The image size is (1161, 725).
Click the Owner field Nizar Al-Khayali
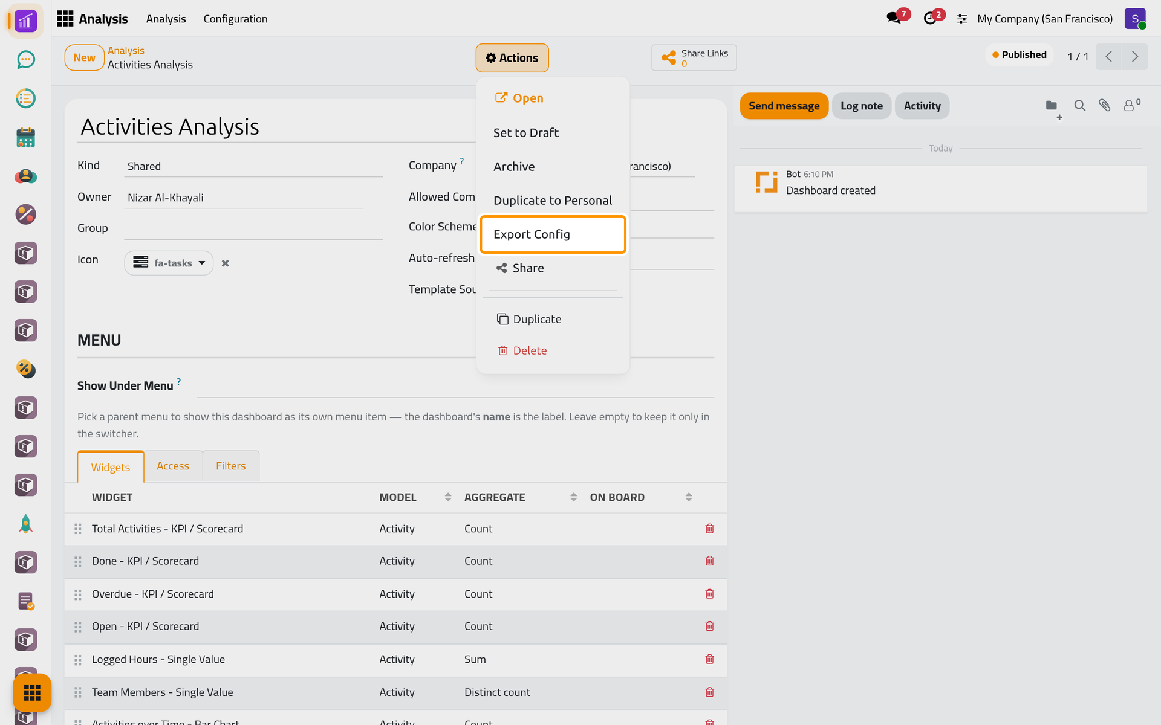(x=244, y=198)
